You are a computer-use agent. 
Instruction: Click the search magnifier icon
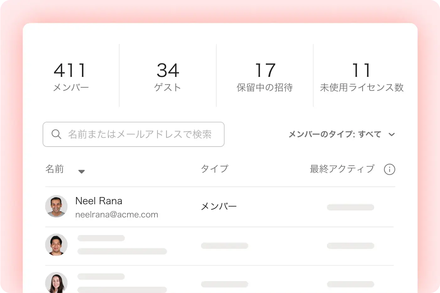point(56,134)
